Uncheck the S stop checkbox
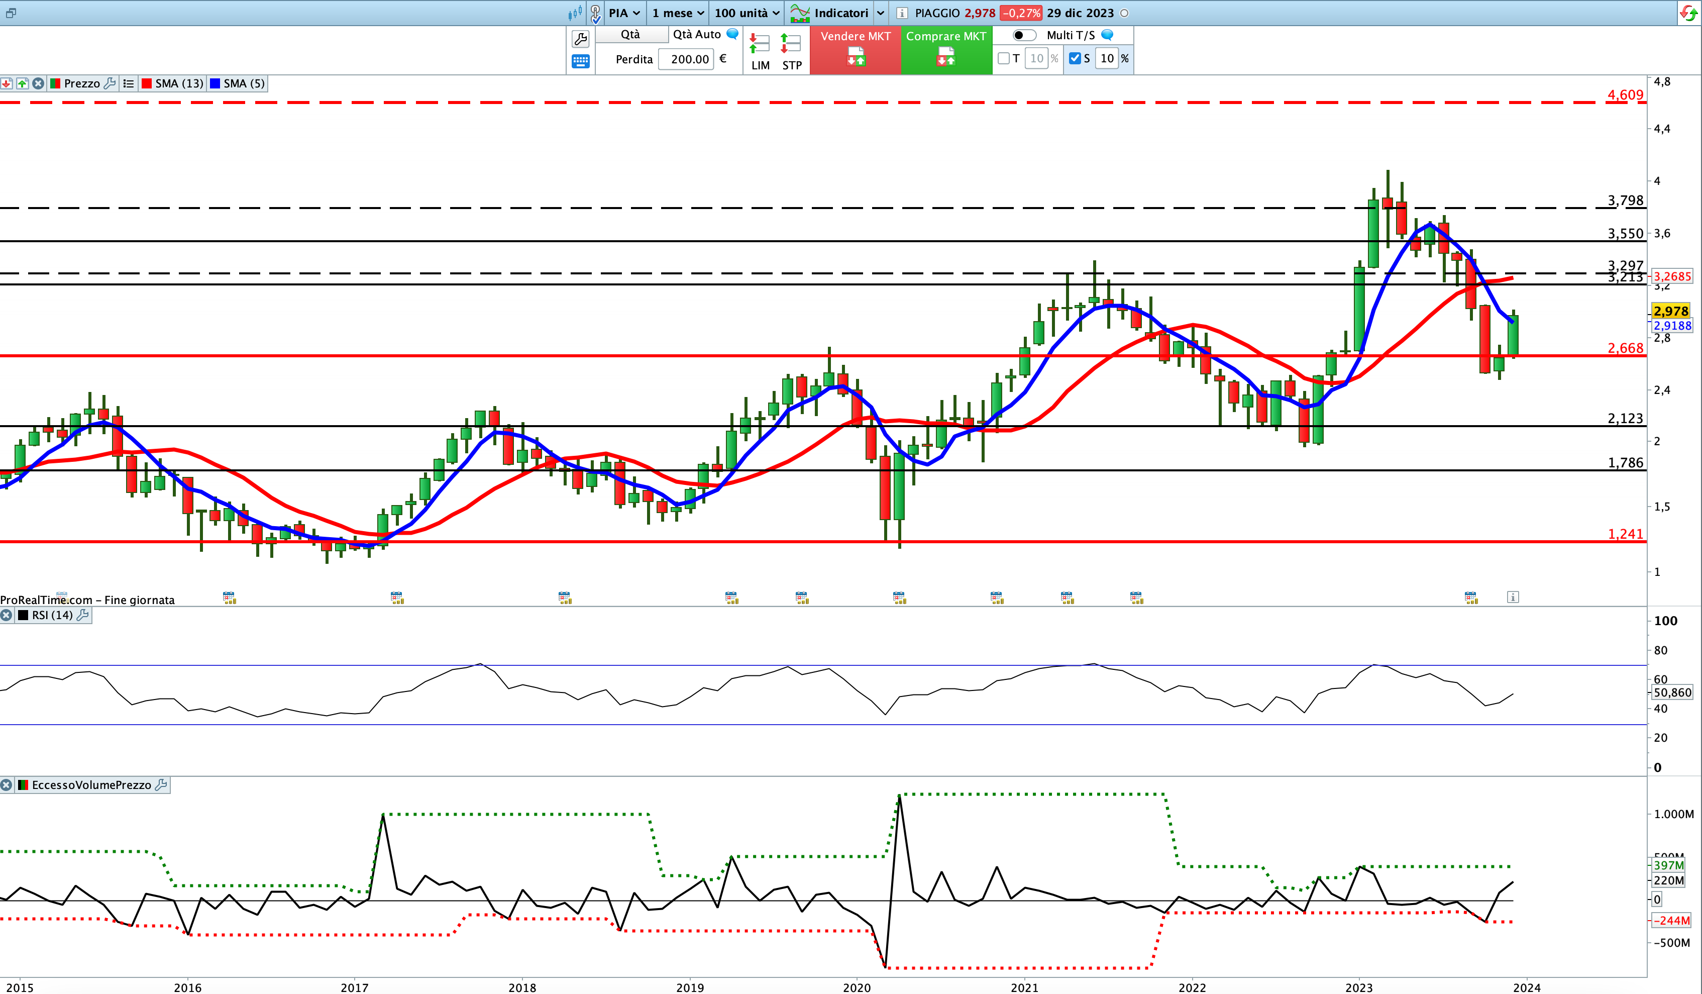This screenshot has height=994, width=1702. point(1075,59)
